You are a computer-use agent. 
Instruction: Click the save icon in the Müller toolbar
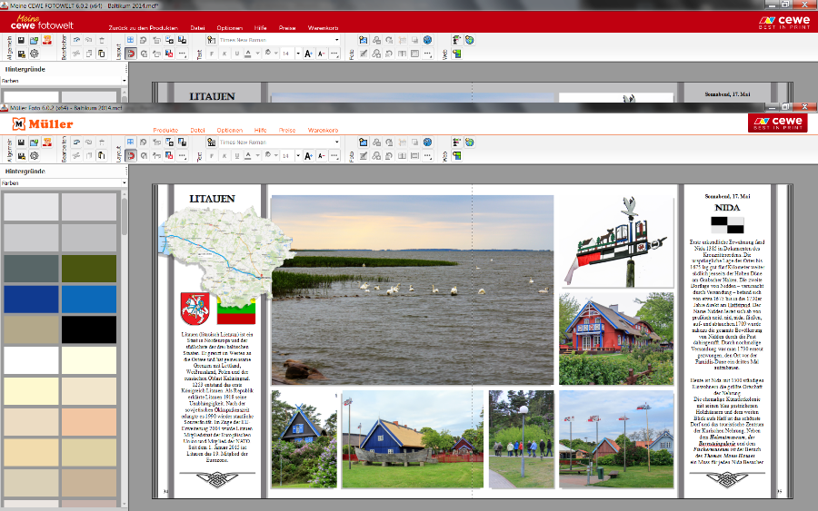pos(21,142)
